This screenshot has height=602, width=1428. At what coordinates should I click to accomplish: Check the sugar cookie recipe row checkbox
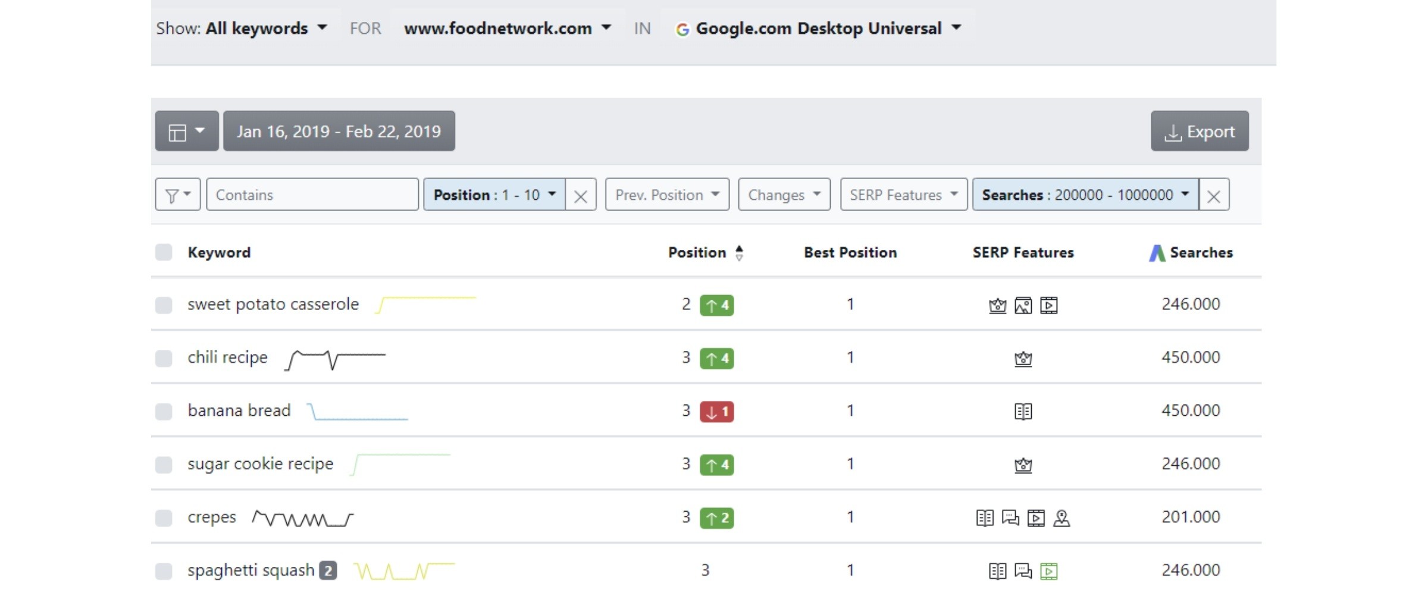[x=164, y=464]
